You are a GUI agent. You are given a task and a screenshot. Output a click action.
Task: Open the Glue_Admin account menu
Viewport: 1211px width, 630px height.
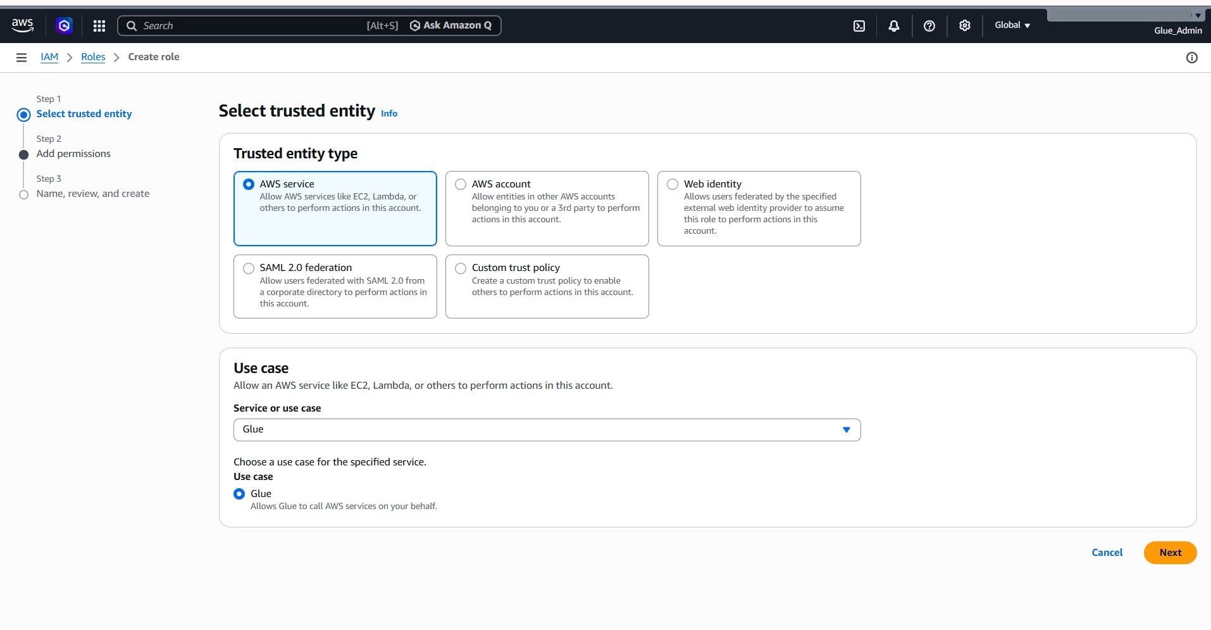[x=1177, y=30]
